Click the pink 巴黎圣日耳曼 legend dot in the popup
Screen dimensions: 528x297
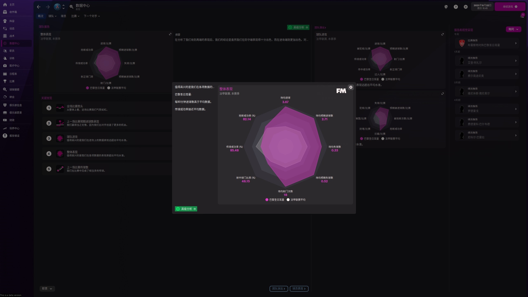(267, 200)
